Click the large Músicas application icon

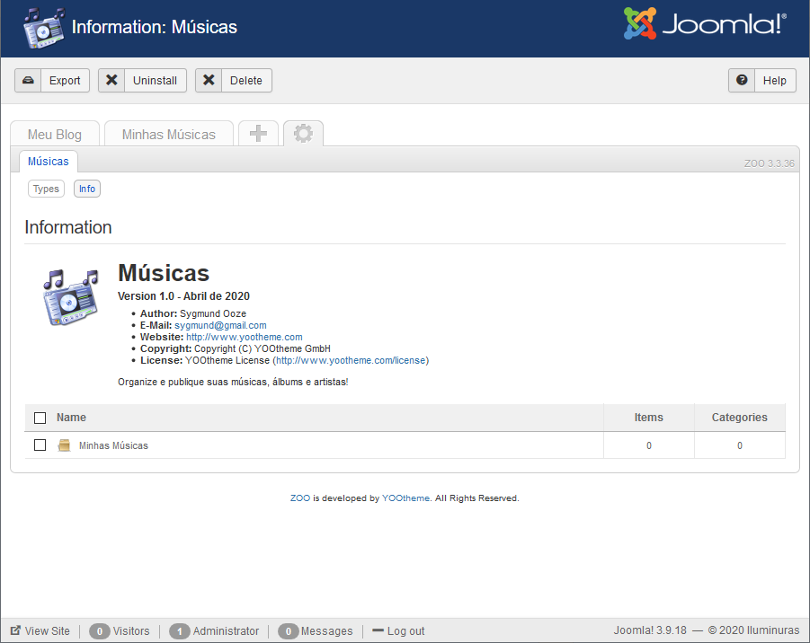click(x=70, y=296)
